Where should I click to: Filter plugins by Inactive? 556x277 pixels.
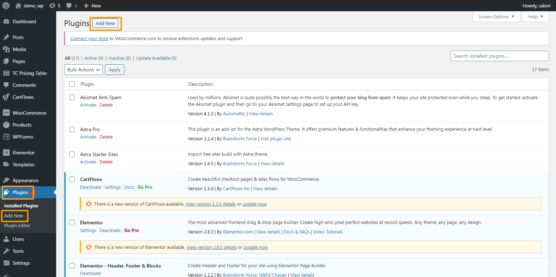pos(120,58)
